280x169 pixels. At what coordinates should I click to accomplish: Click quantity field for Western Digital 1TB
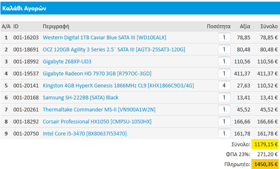[224, 37]
